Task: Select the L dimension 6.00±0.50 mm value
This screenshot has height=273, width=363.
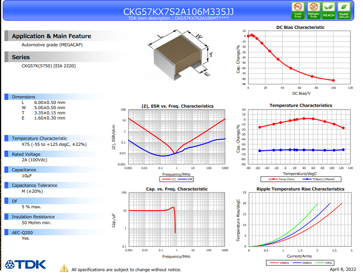Action: click(50, 102)
